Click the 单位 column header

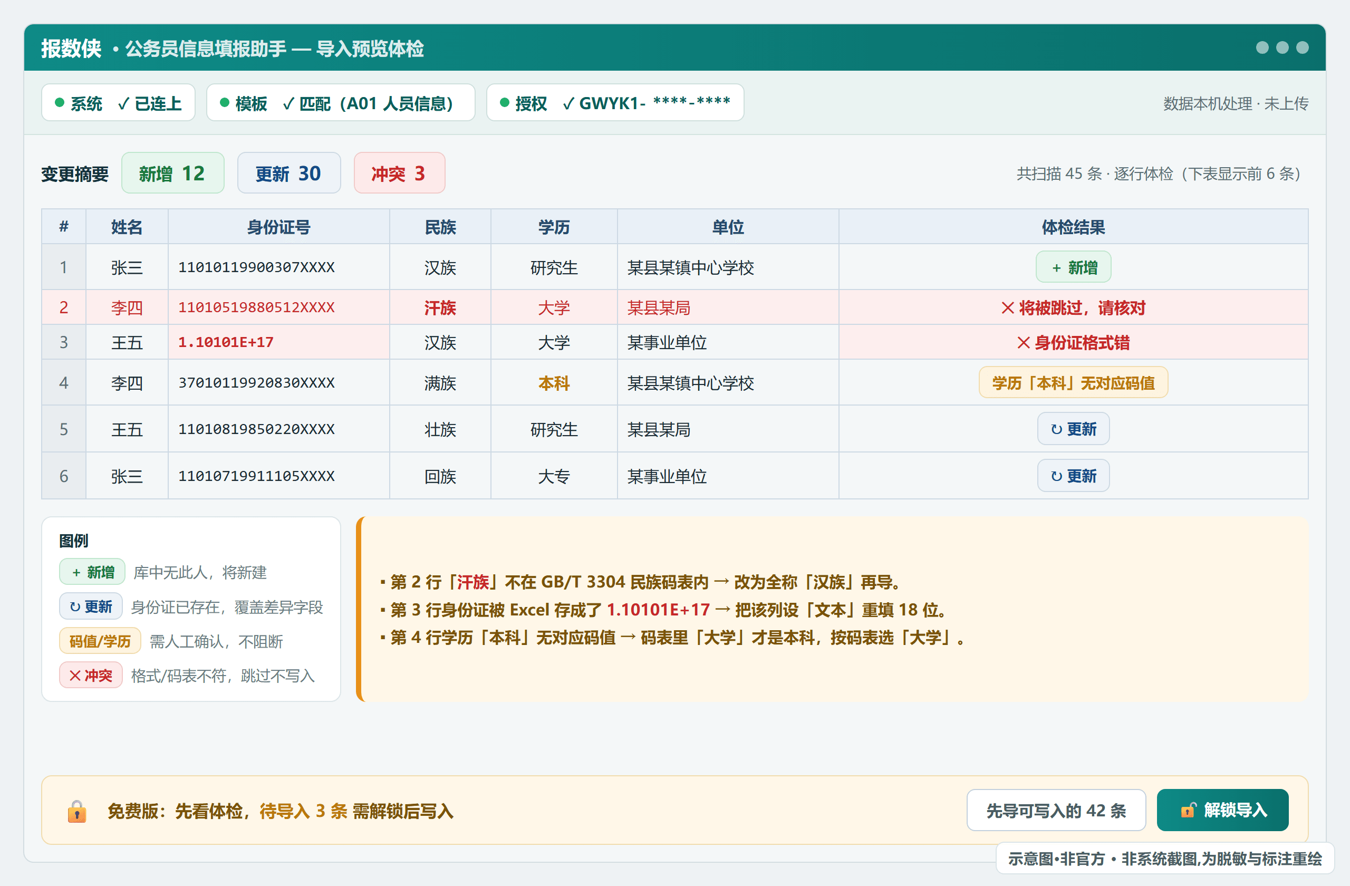click(x=728, y=227)
